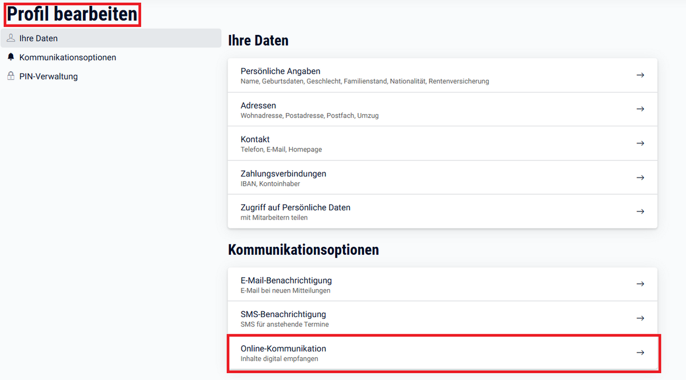The height and width of the screenshot is (380, 686).
Task: Open the Adressen entry
Action: pyautogui.click(x=258, y=106)
